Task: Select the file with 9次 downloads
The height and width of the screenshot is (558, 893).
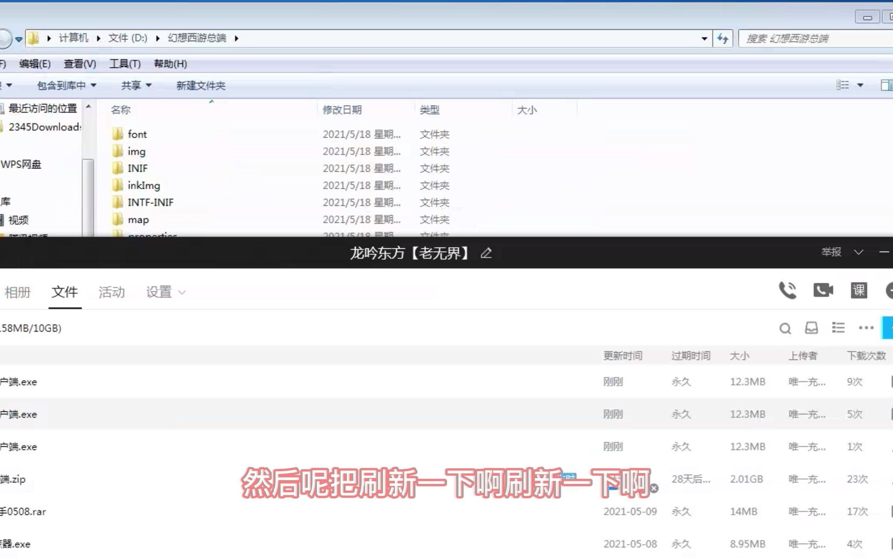Action: coord(446,382)
